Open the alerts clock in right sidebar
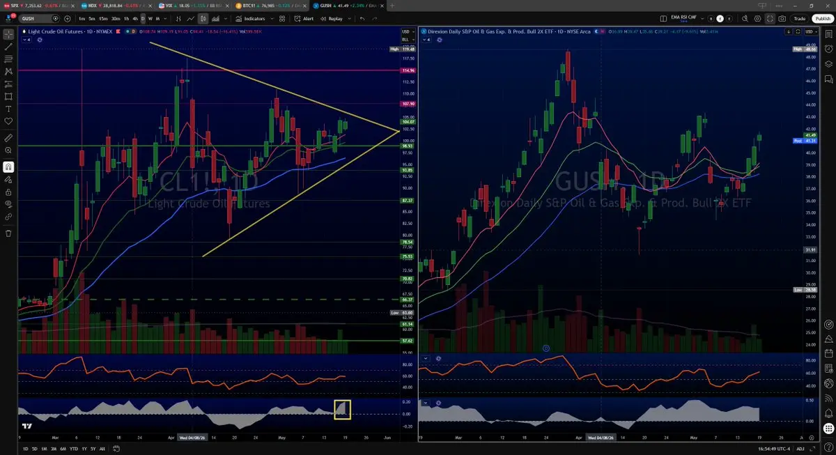This screenshot has height=455, width=836. [829, 48]
